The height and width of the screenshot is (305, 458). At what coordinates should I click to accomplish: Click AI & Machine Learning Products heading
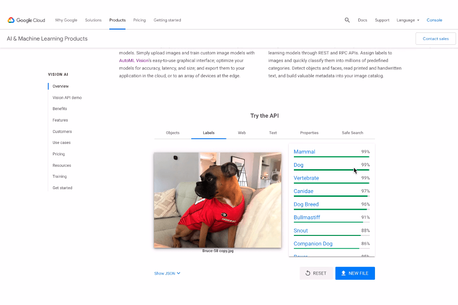47,39
